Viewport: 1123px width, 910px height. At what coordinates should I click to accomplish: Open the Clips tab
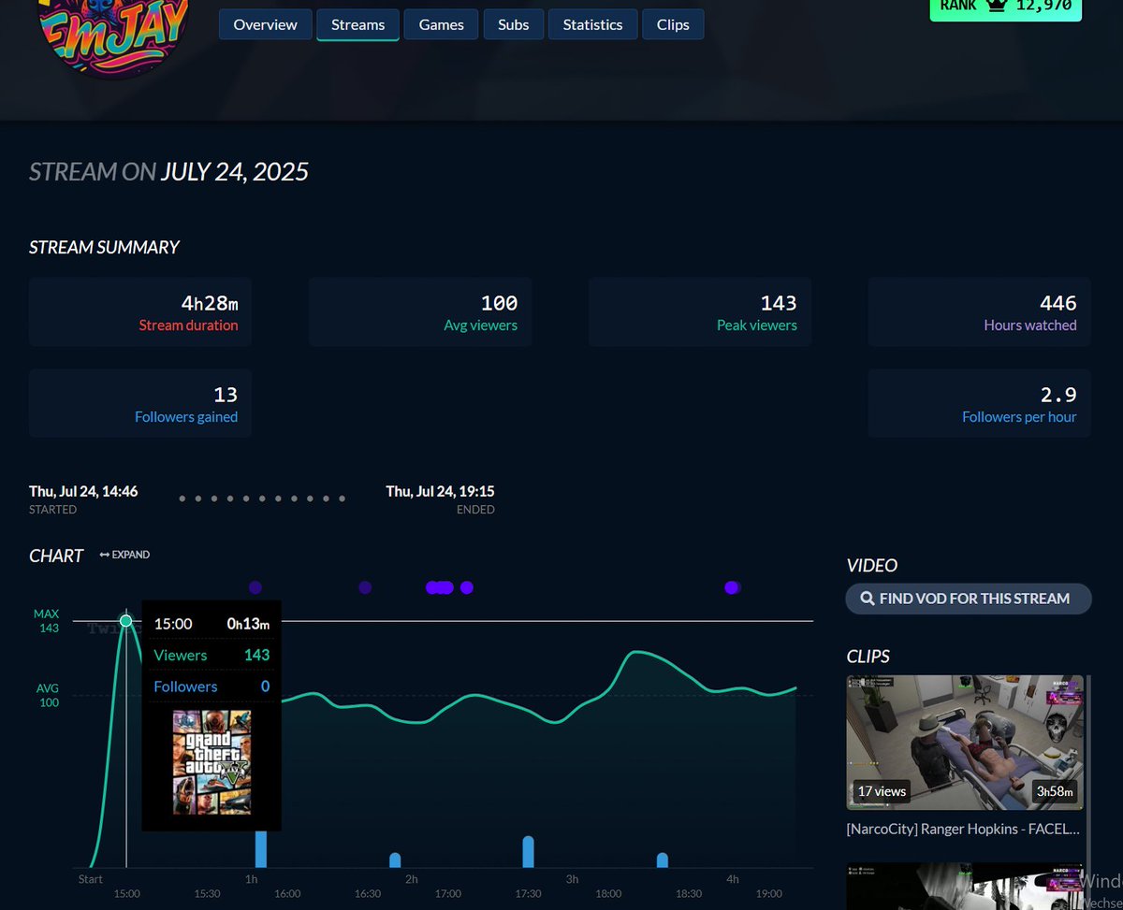(x=673, y=24)
